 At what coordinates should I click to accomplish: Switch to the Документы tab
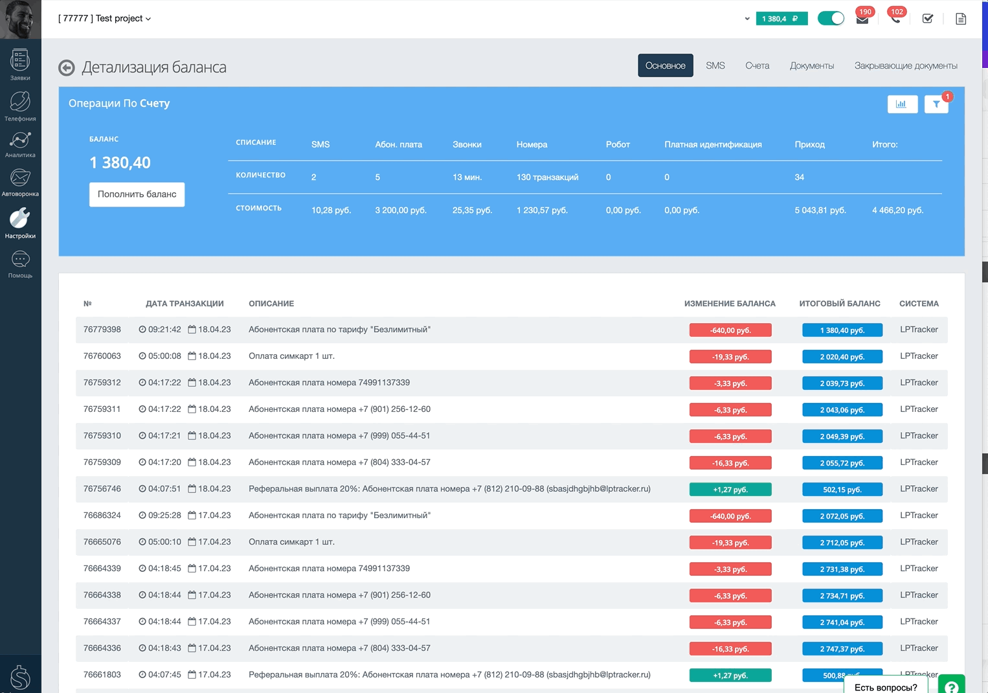click(x=812, y=65)
